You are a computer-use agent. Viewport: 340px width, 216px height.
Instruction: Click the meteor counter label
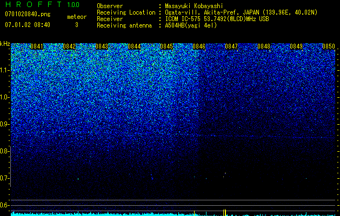coord(77,17)
